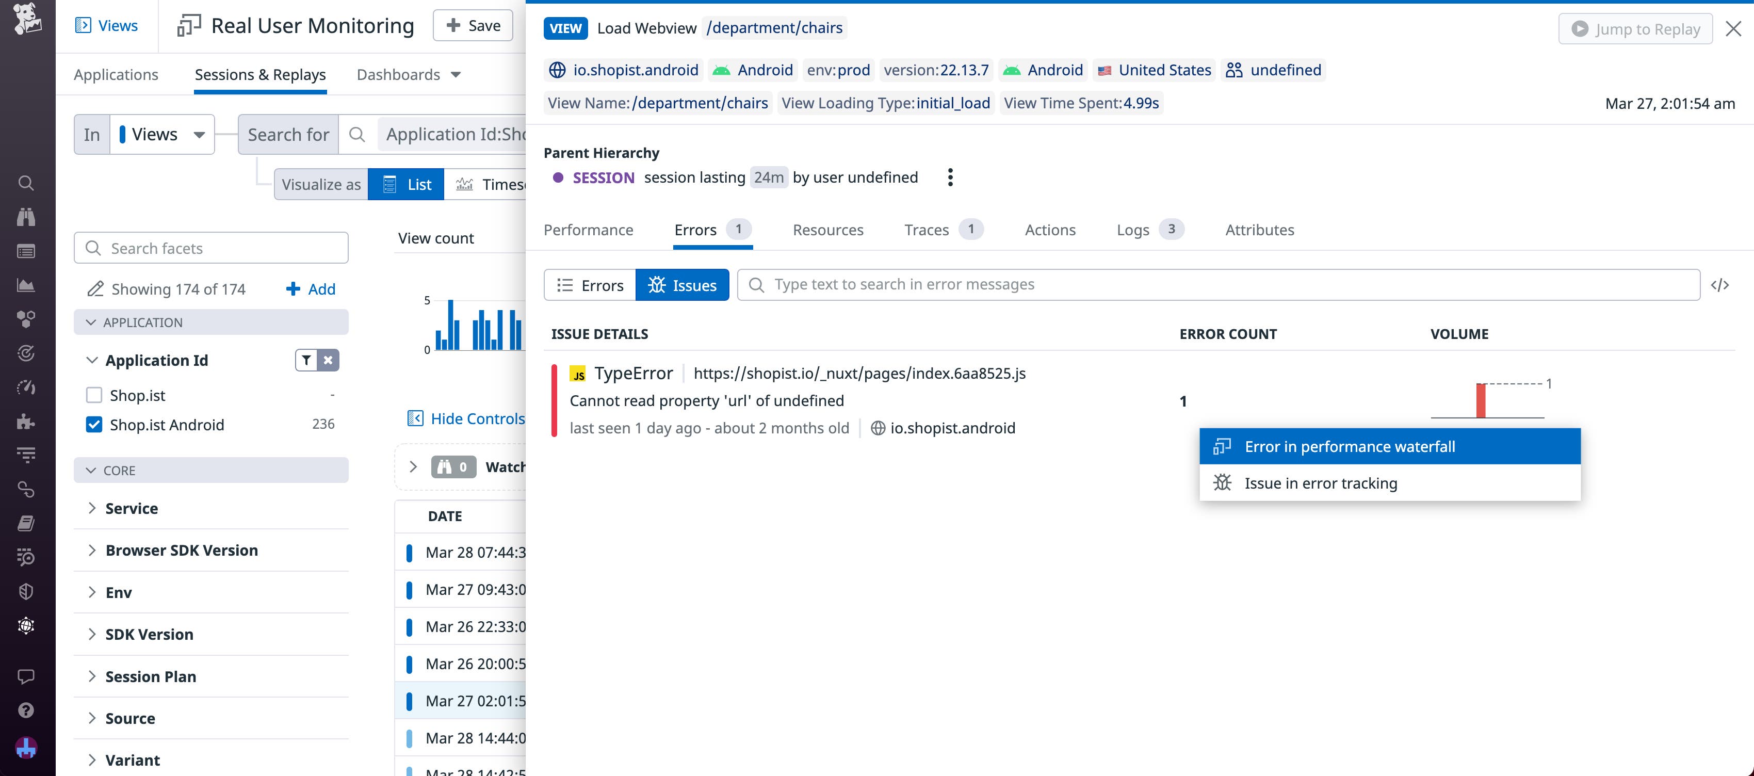The height and width of the screenshot is (776, 1754).
Task: Collapse the Application Id facet
Action: (92, 360)
